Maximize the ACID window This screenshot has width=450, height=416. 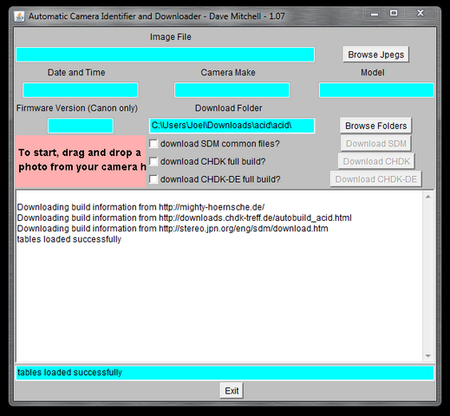[x=394, y=13]
